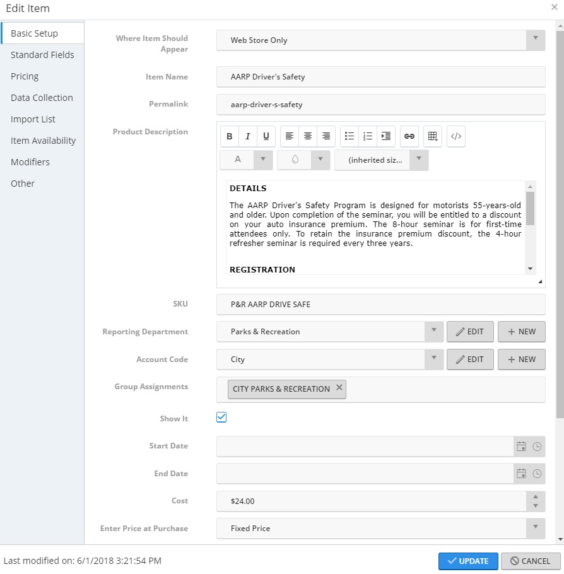Insert a numbered list

click(x=368, y=136)
